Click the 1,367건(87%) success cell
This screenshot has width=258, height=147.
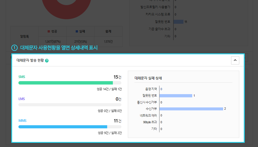pos(53,42)
